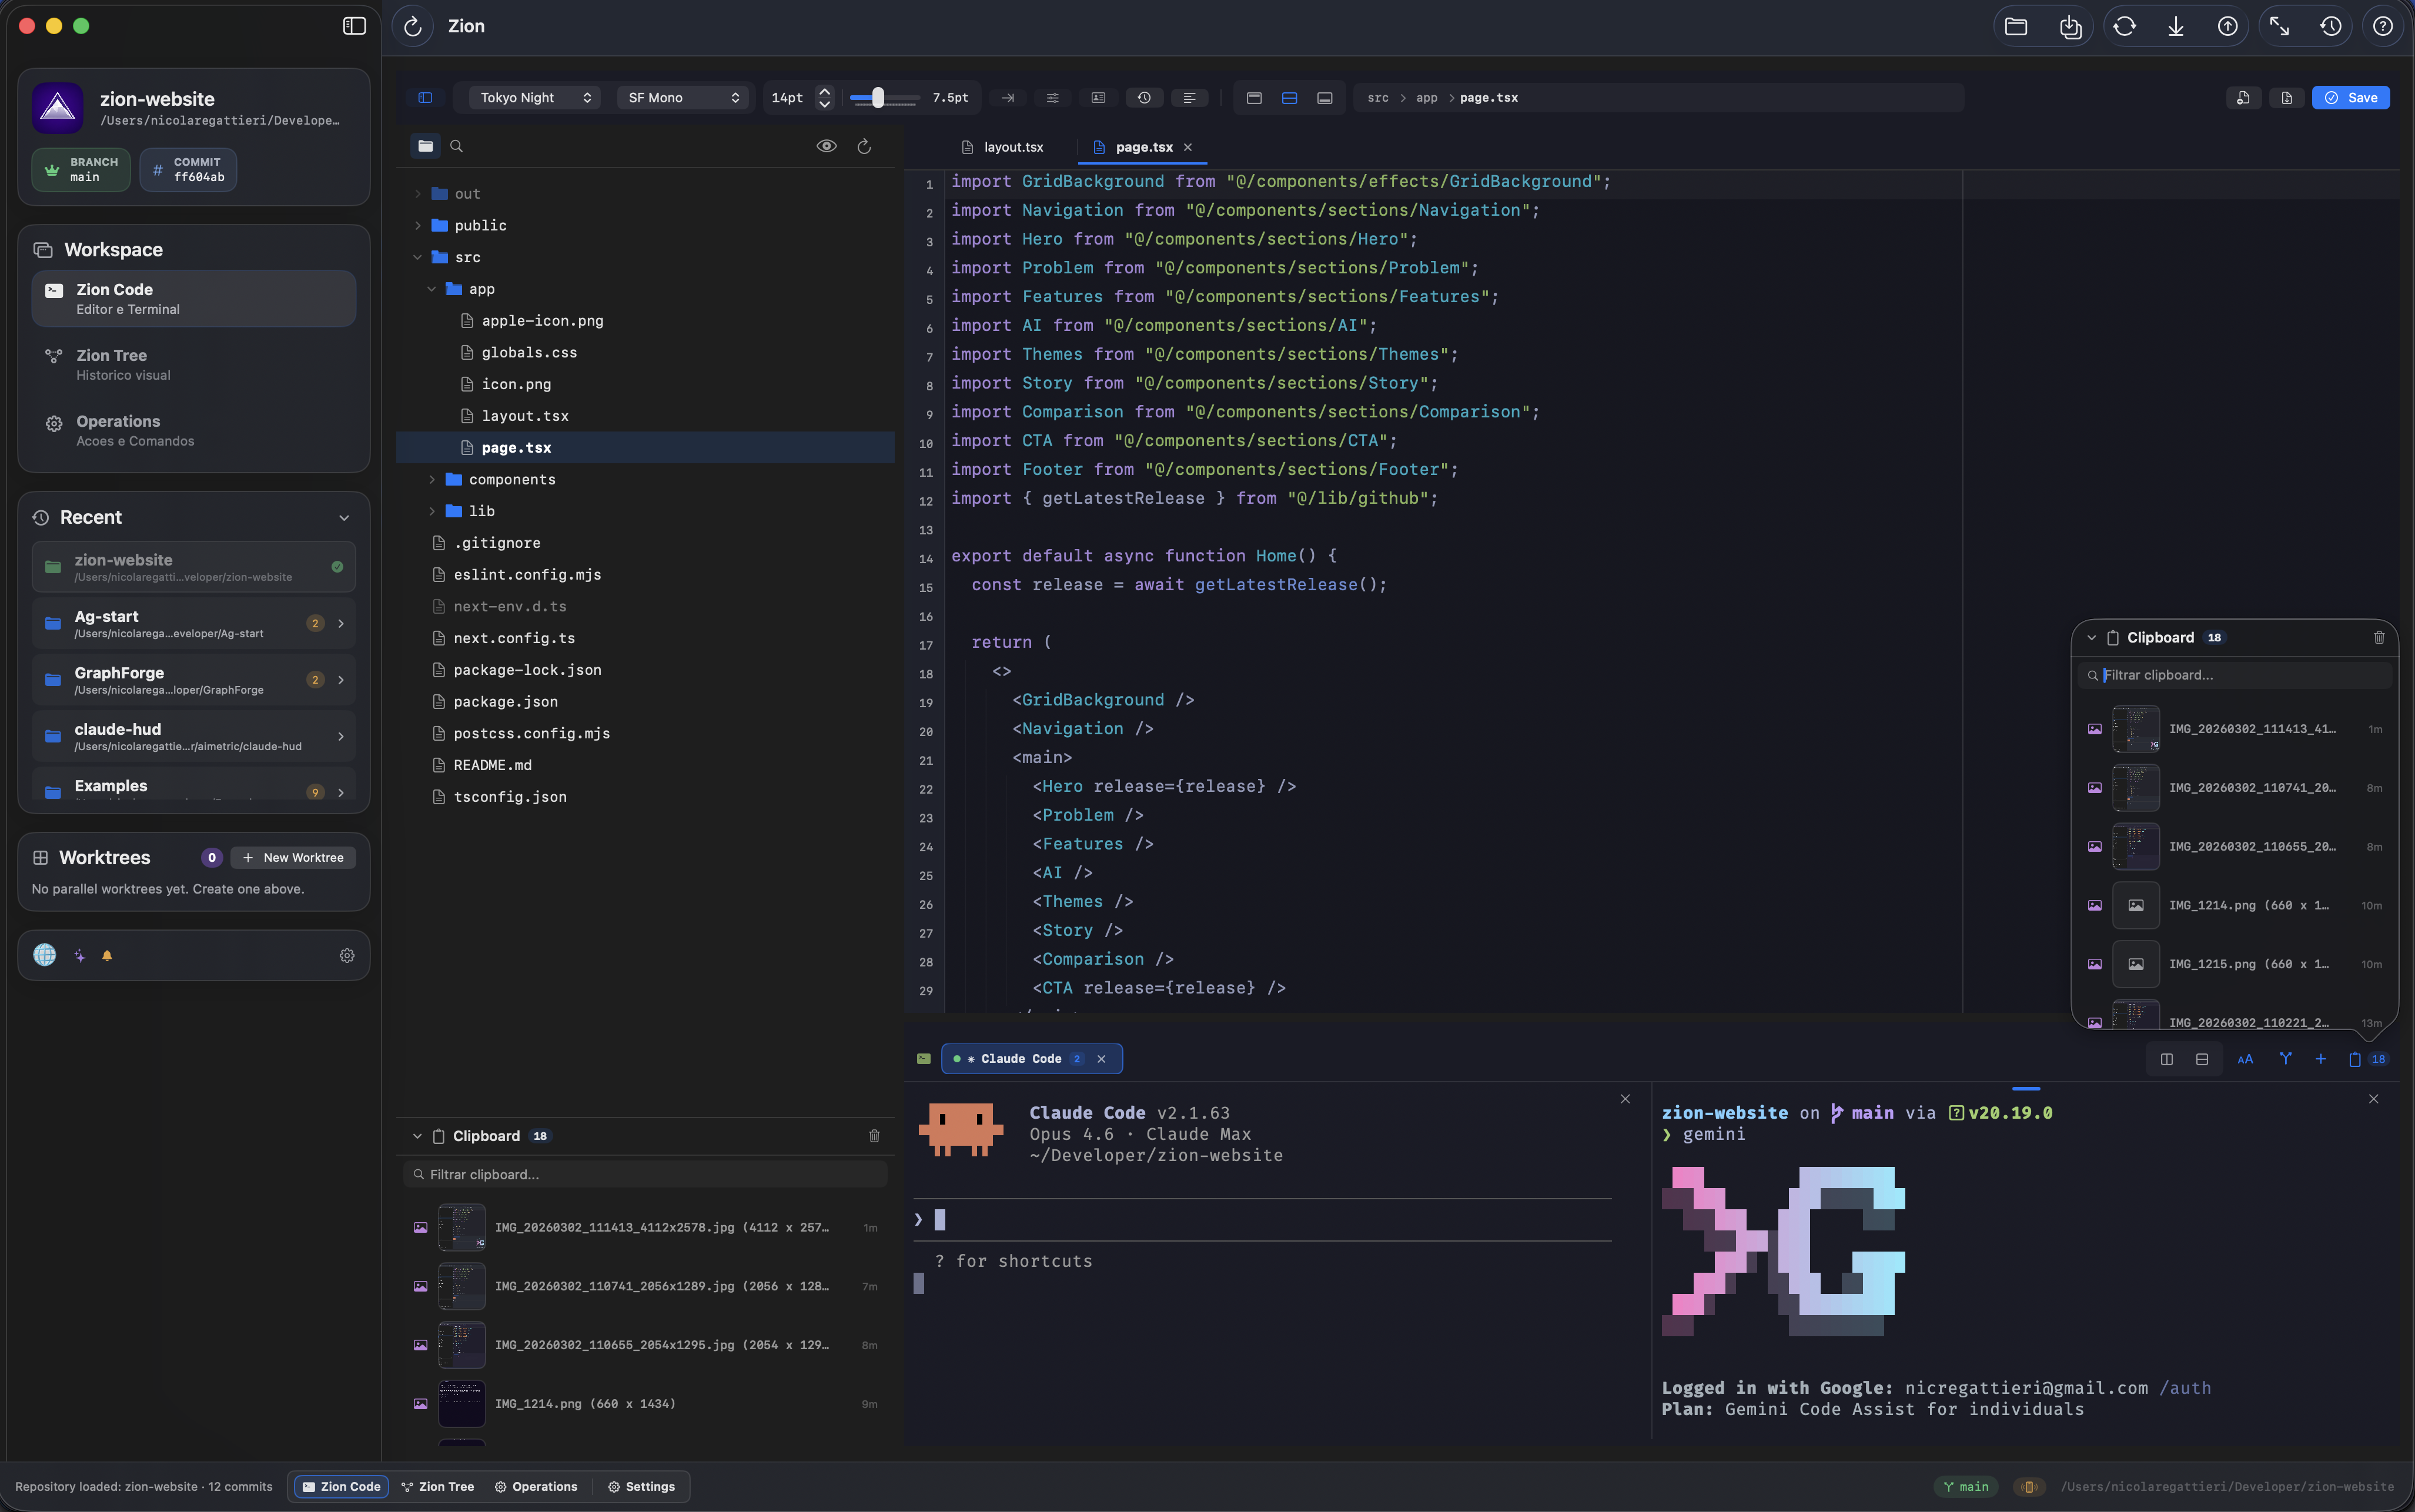Screen dimensions: 2415x1512
Task: Collapse the Recent section chevron
Action: click(x=344, y=518)
